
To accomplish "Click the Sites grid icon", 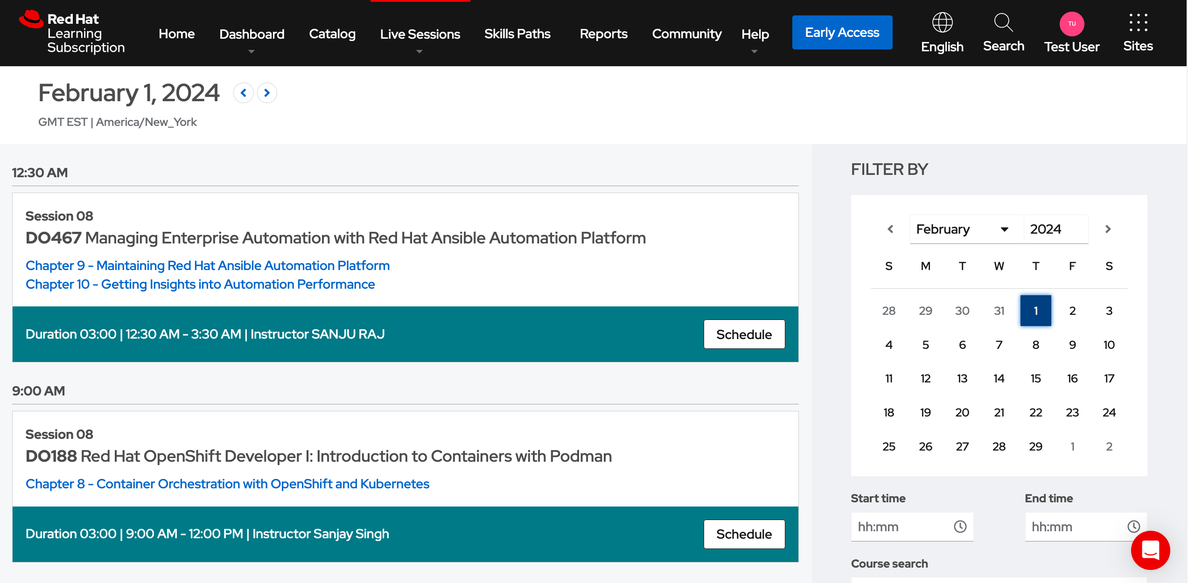I will [x=1139, y=22].
